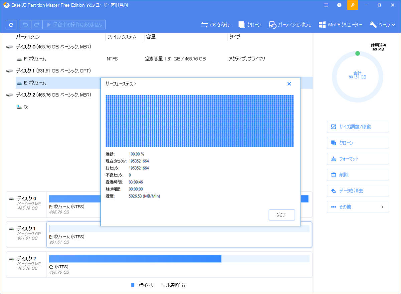Image resolution: width=401 pixels, height=294 pixels.
Task: Click サイズ調整/移動 in side panel
Action: [x=357, y=127]
